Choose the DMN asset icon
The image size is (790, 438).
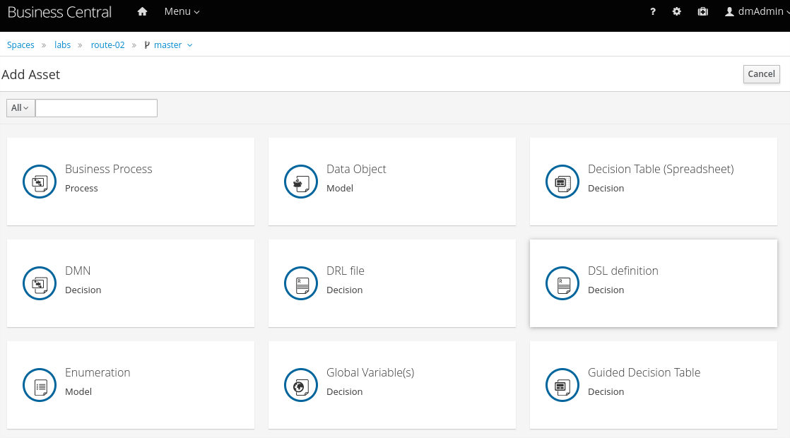tap(40, 283)
